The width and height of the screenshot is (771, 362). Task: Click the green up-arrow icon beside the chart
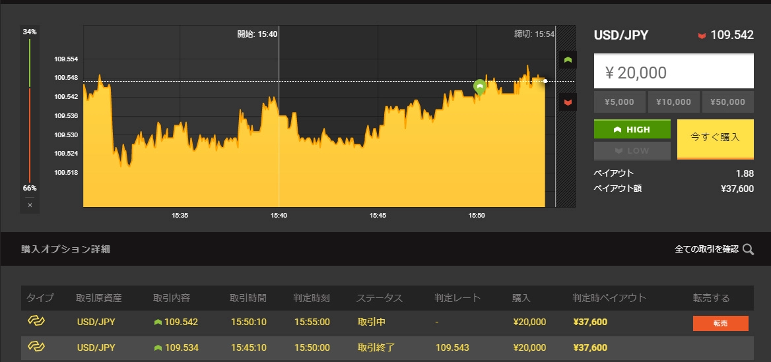coord(567,60)
